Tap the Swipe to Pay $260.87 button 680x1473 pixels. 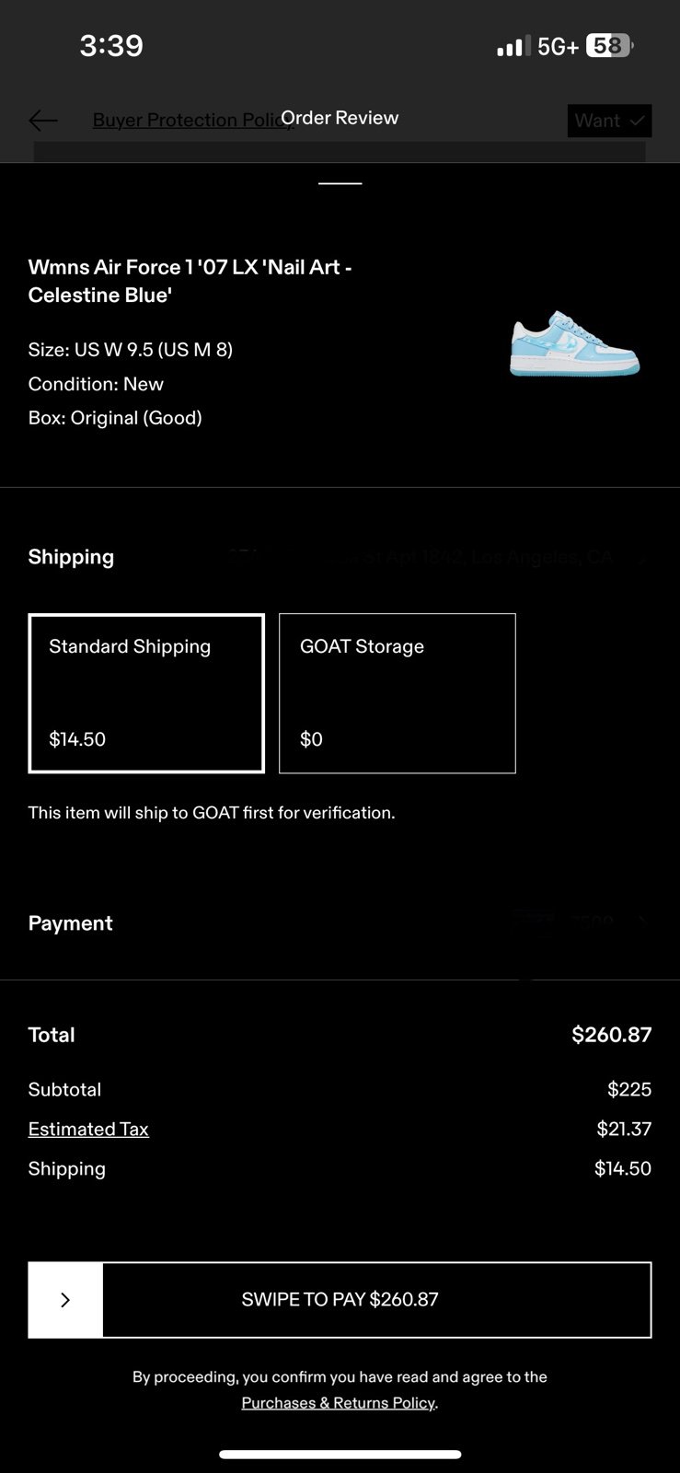340,1300
